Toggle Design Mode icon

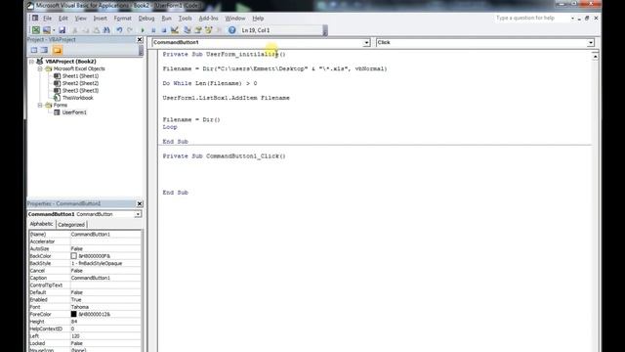point(174,30)
